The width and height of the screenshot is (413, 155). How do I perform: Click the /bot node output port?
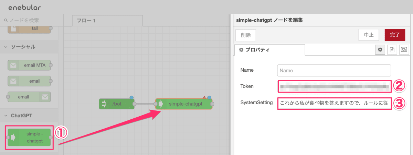[x=135, y=104]
